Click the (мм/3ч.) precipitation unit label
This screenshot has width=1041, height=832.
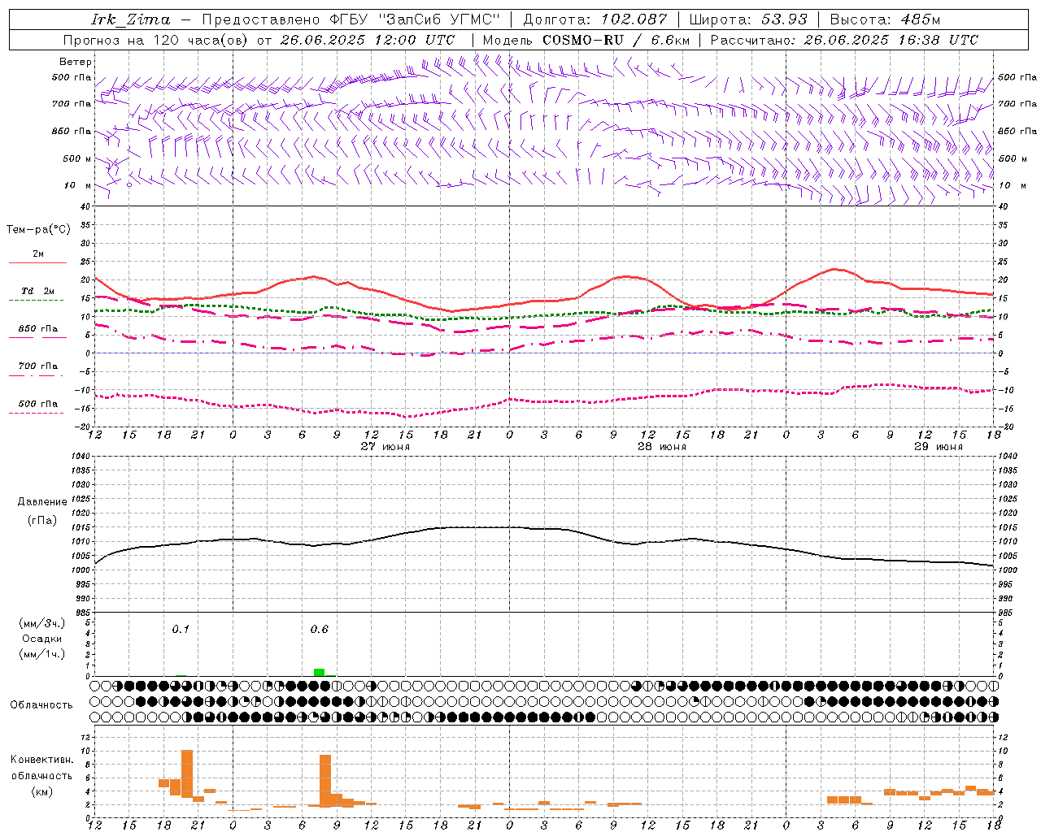pos(42,623)
